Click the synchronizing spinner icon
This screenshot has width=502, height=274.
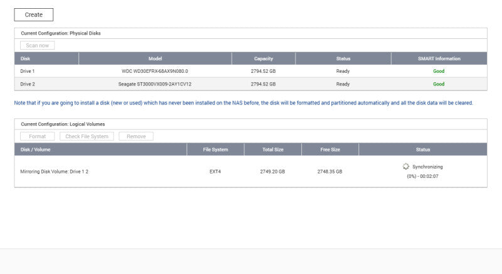[406, 167]
